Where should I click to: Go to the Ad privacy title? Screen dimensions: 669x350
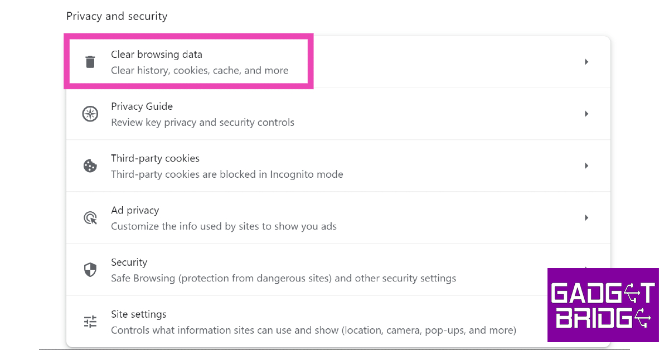[x=135, y=210]
